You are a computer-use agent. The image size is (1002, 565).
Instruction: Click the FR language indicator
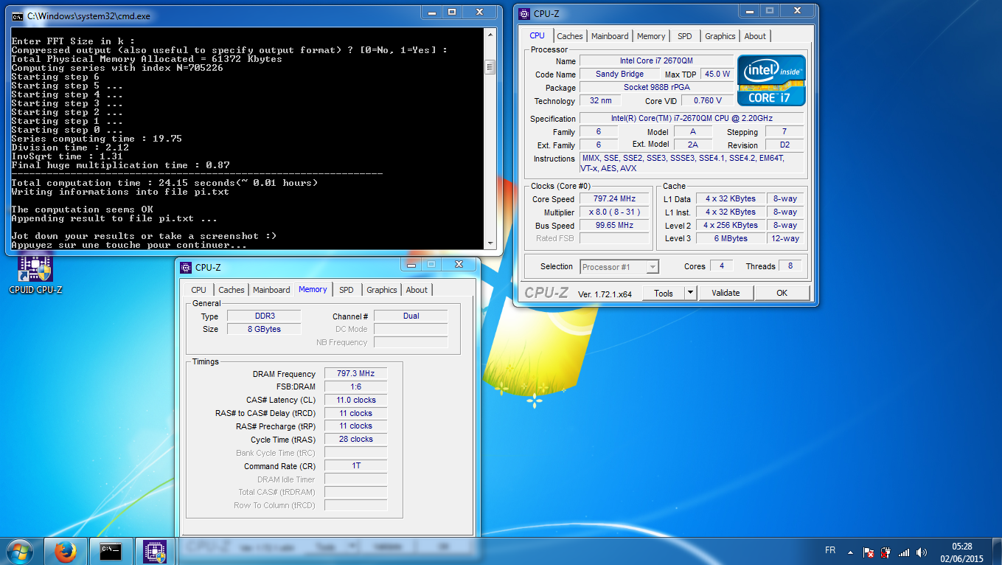click(x=830, y=550)
